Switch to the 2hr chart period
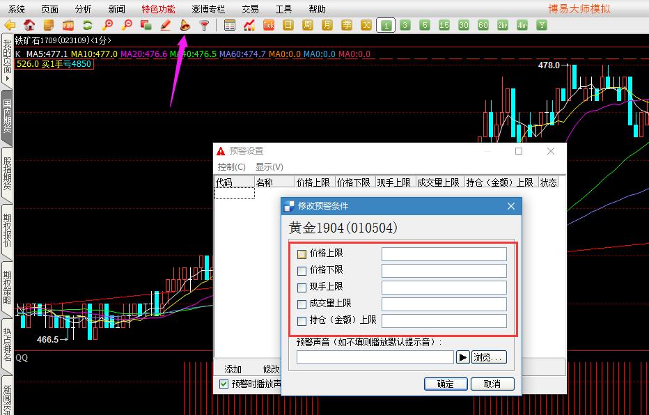 [x=503, y=25]
